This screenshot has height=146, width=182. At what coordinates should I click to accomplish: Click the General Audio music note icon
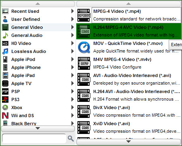(x=5, y=35)
